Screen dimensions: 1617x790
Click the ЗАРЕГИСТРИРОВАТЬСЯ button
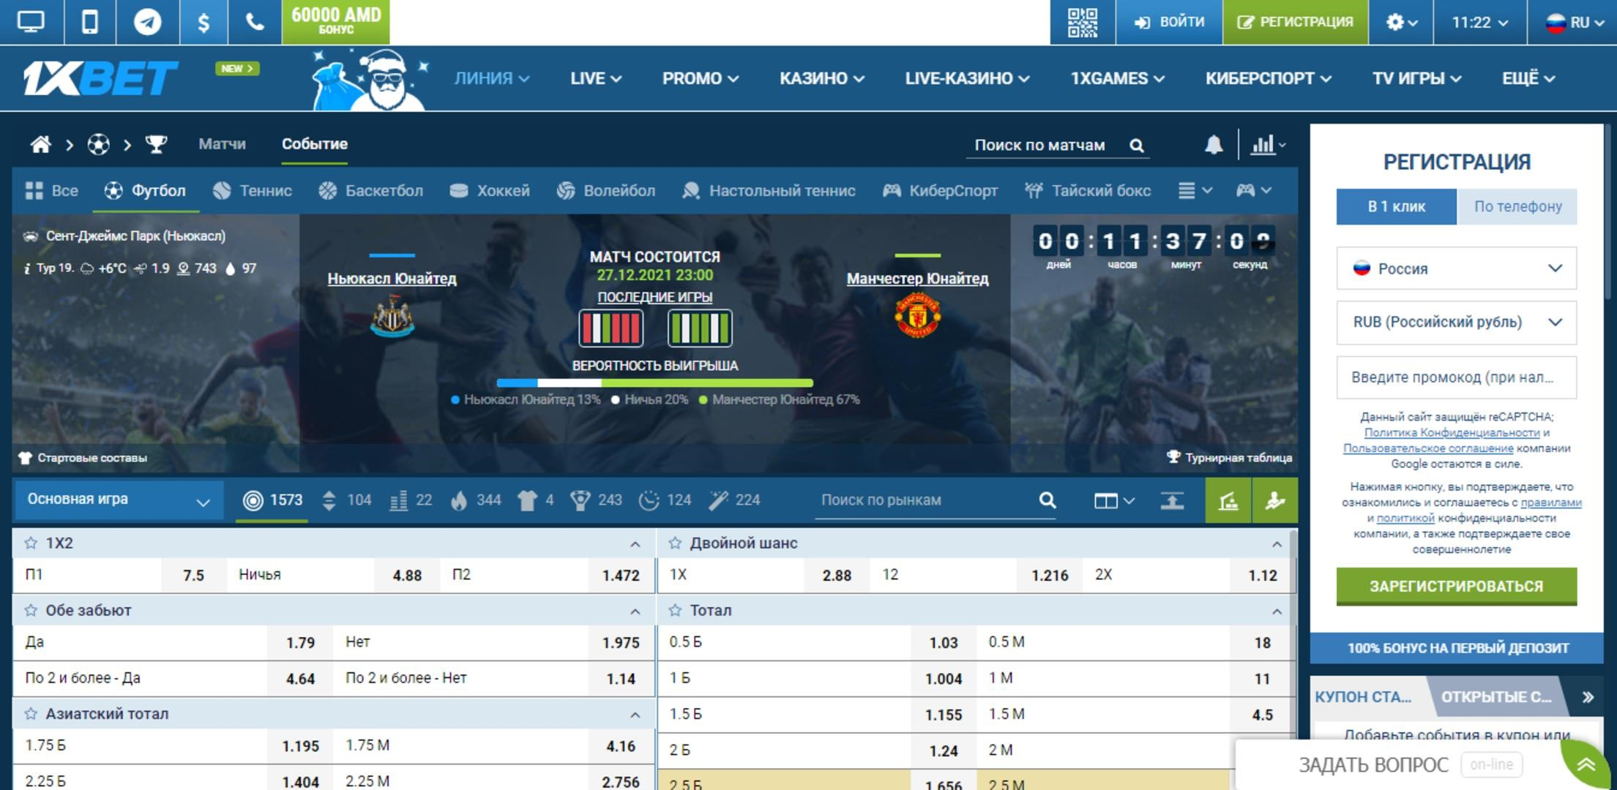point(1457,586)
